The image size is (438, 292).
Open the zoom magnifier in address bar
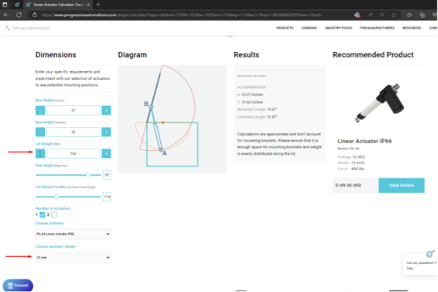[x=382, y=15]
